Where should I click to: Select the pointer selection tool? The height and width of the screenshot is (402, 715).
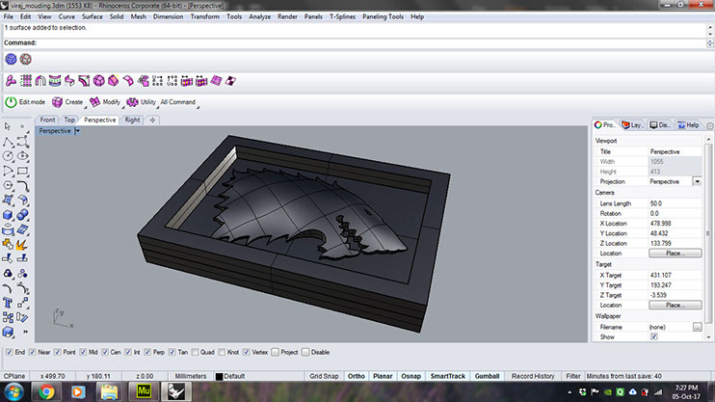pos(8,126)
